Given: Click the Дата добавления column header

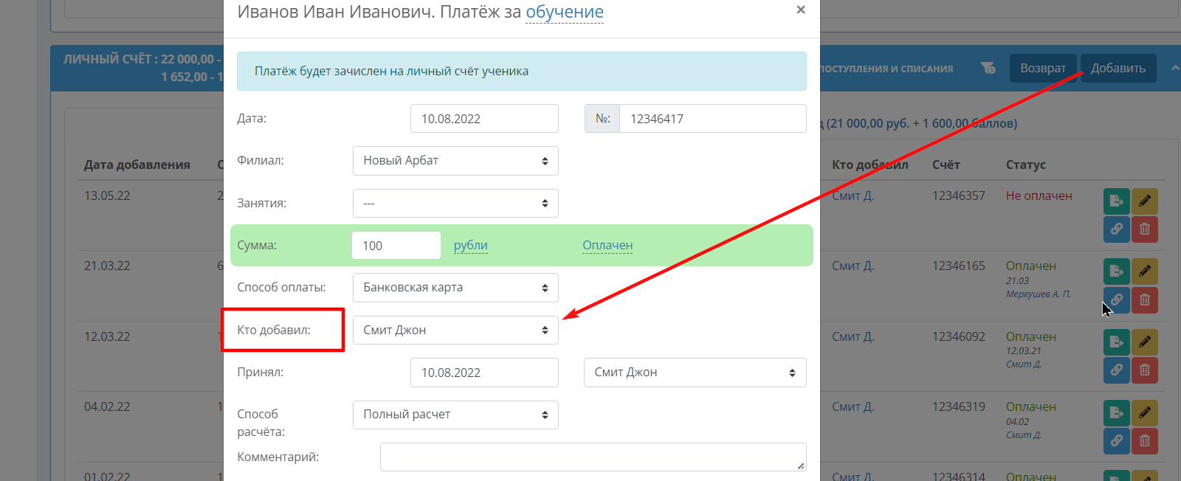Looking at the screenshot, I should click(137, 165).
